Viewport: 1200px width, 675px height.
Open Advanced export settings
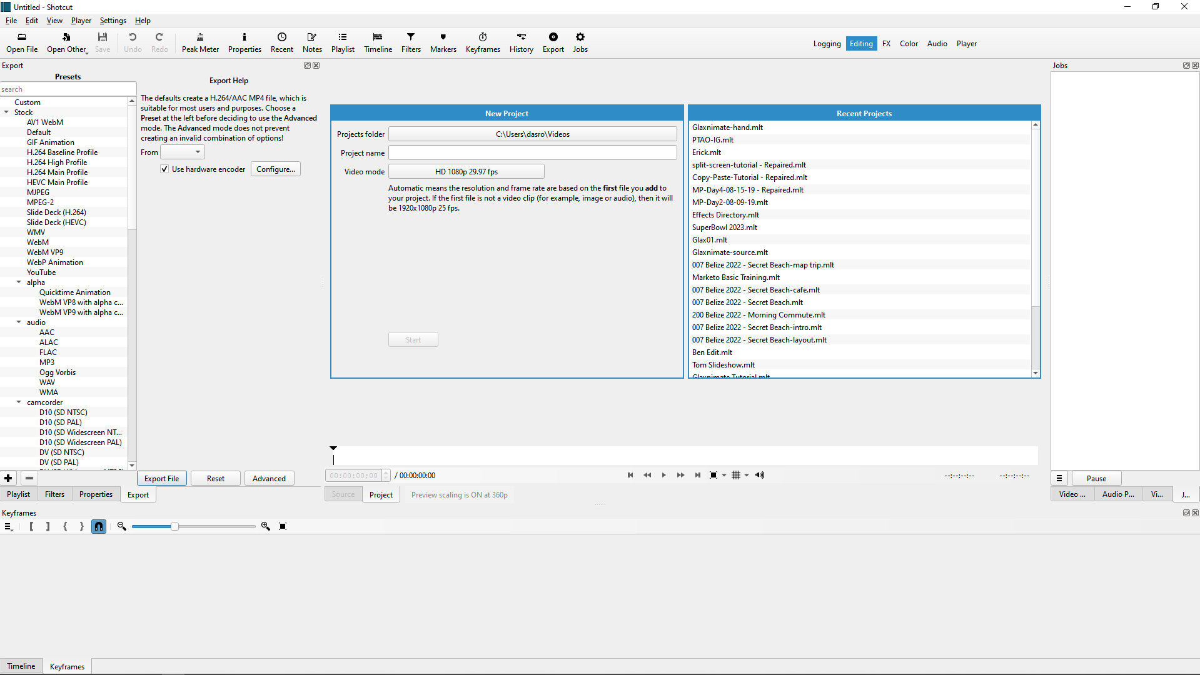[x=269, y=479]
